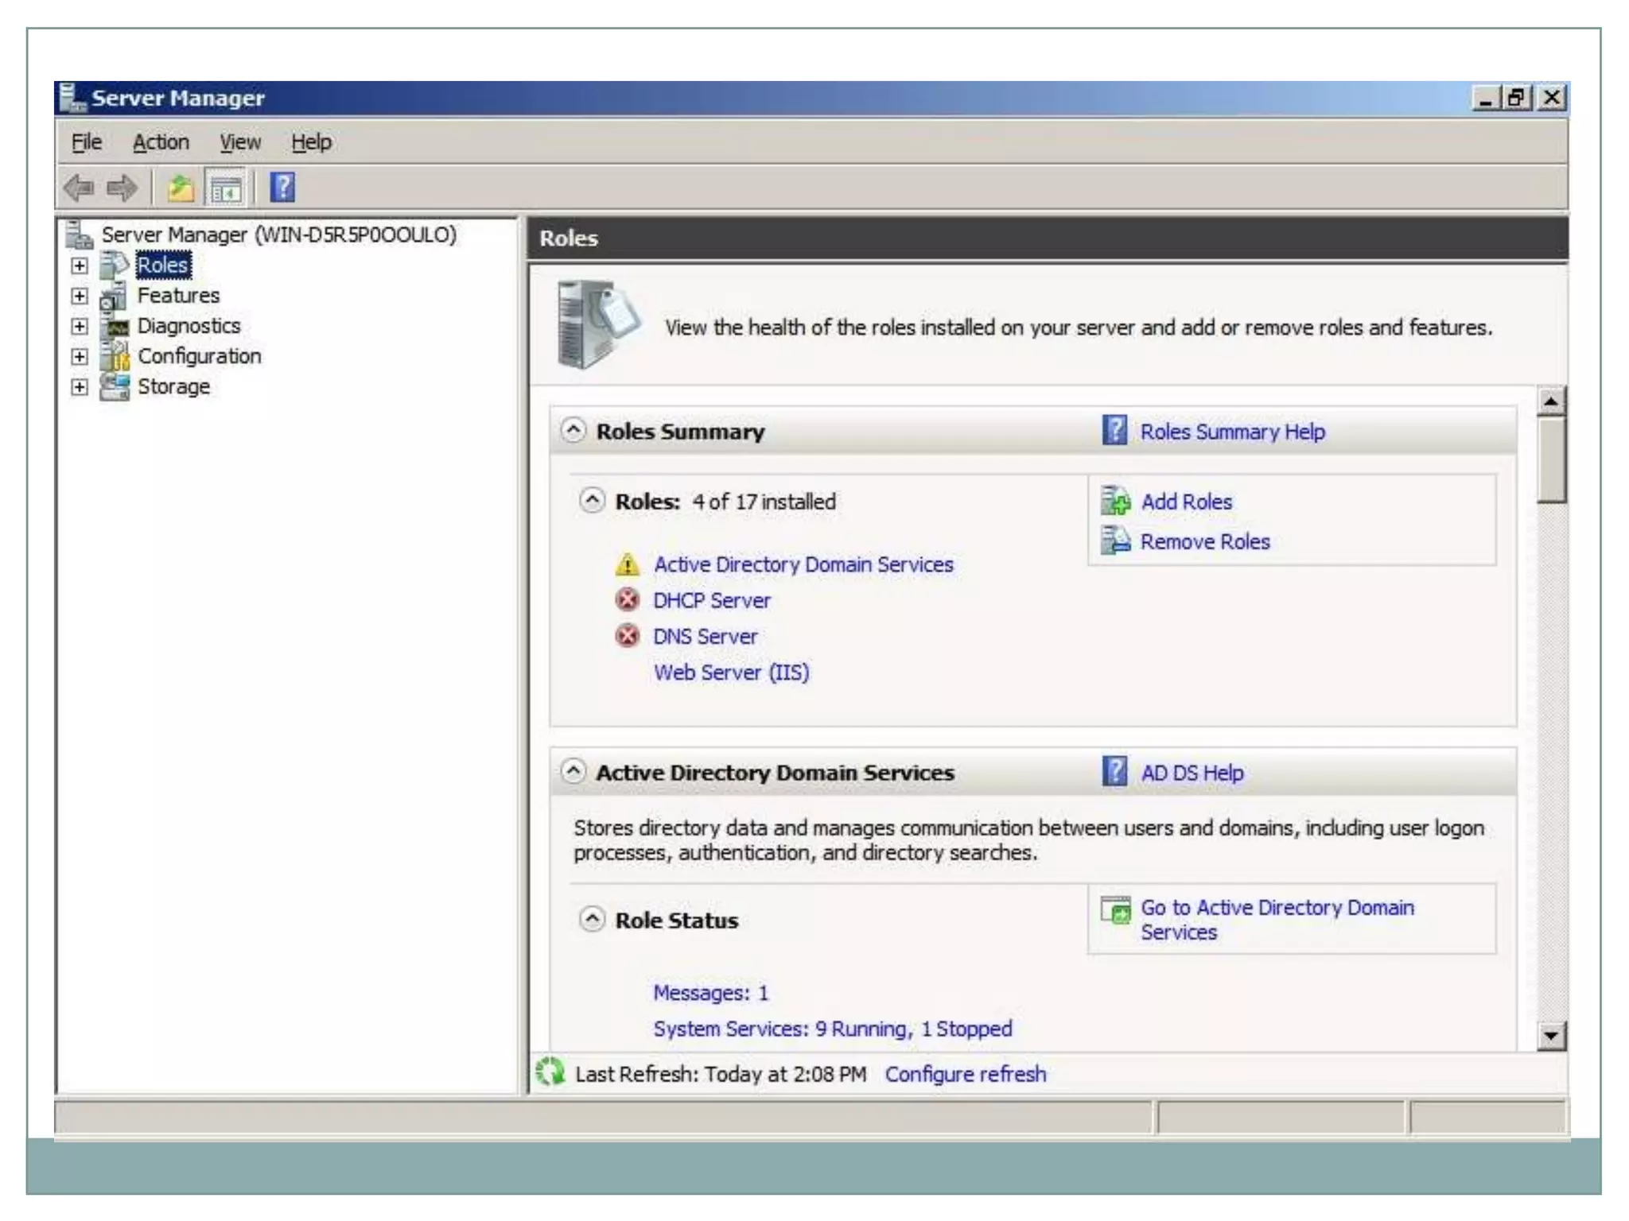Viewport: 1629px width, 1221px height.
Task: Restore down the Server Manager window
Action: (x=1515, y=98)
